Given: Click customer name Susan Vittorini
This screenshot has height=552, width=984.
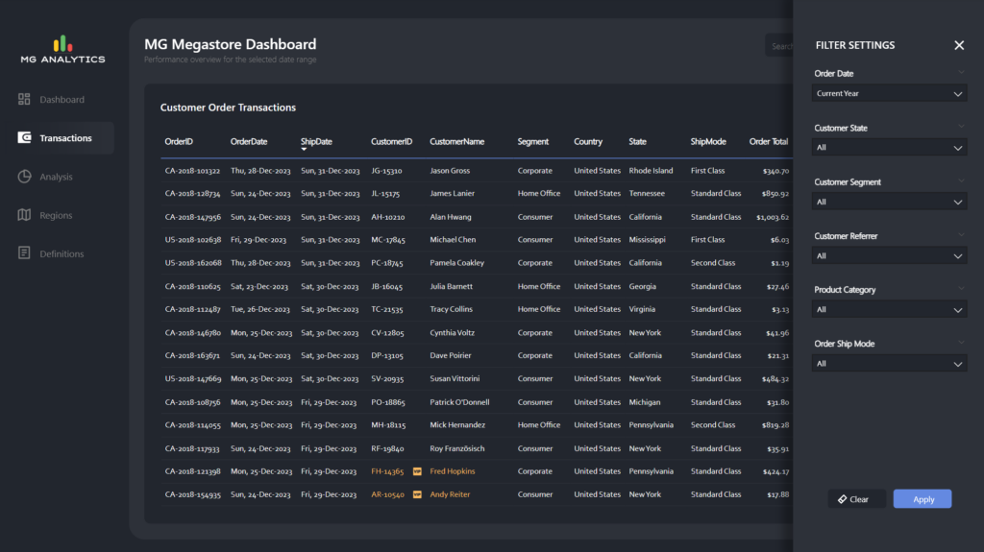Looking at the screenshot, I should (x=455, y=379).
